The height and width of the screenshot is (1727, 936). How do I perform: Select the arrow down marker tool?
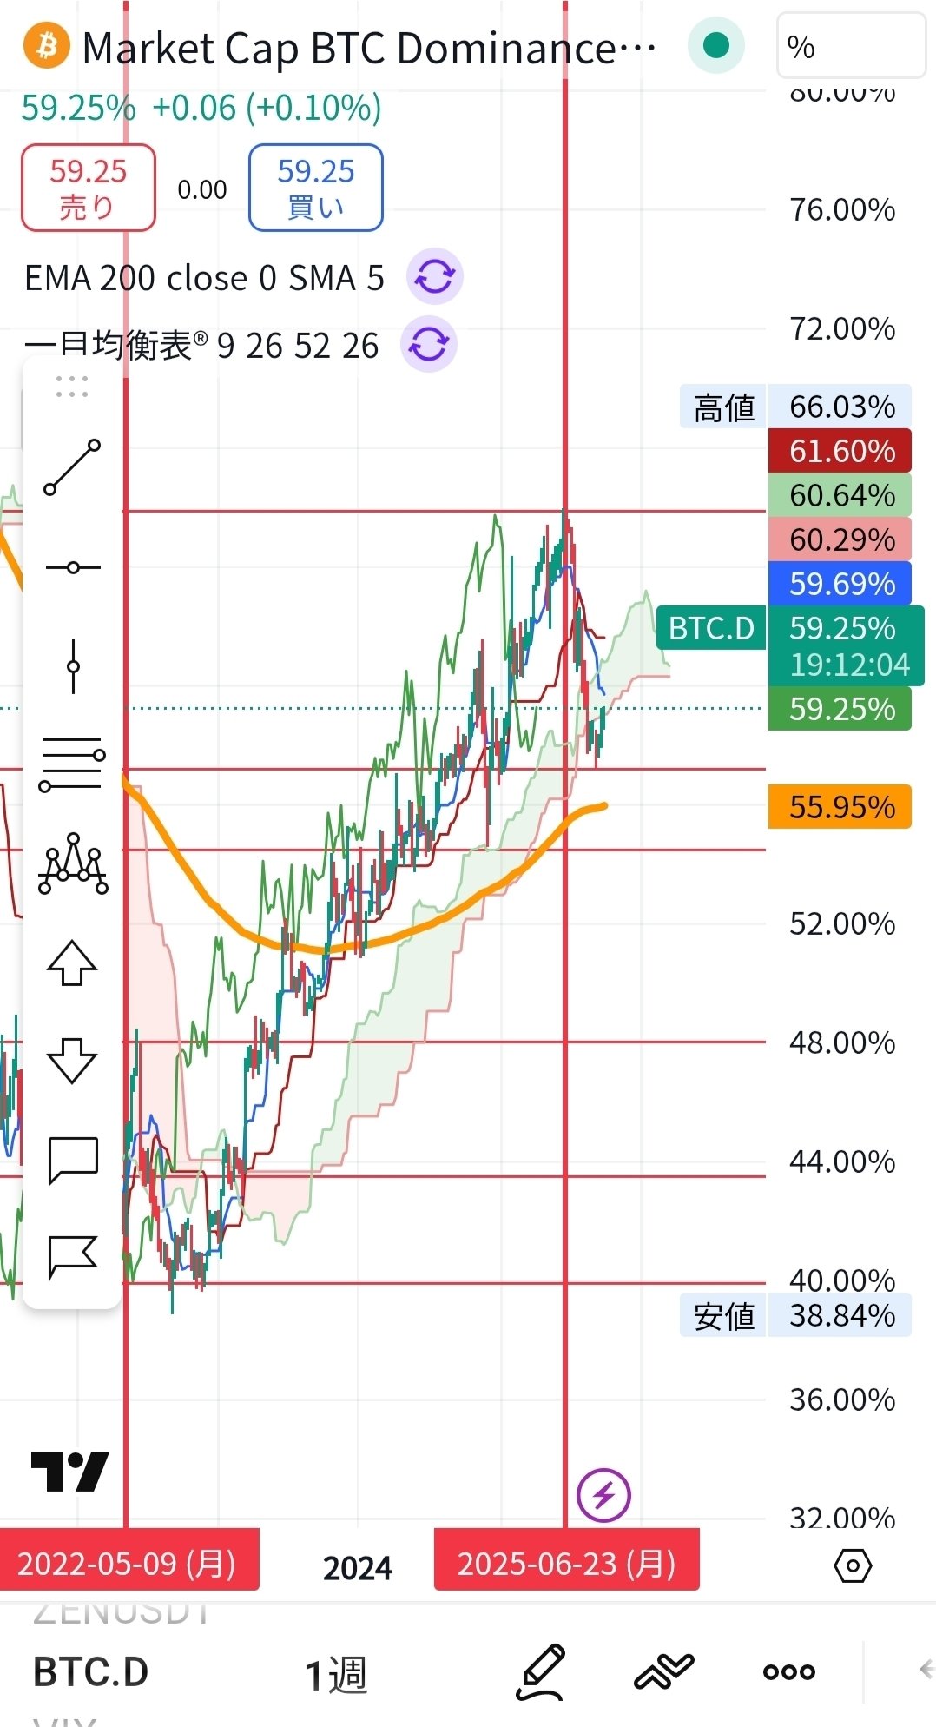point(72,1061)
